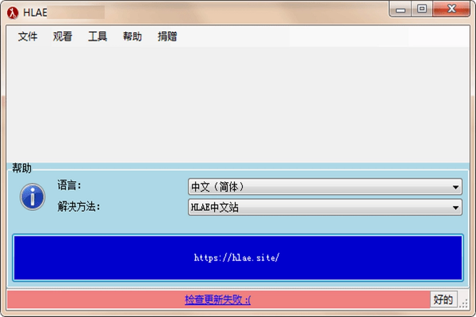Image resolution: width=476 pixels, height=317 pixels.
Task: Open the 捐赠 menu
Action: (x=167, y=37)
